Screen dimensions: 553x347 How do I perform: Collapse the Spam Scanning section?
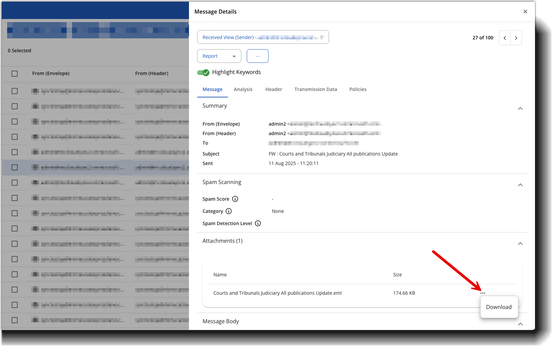click(520, 185)
